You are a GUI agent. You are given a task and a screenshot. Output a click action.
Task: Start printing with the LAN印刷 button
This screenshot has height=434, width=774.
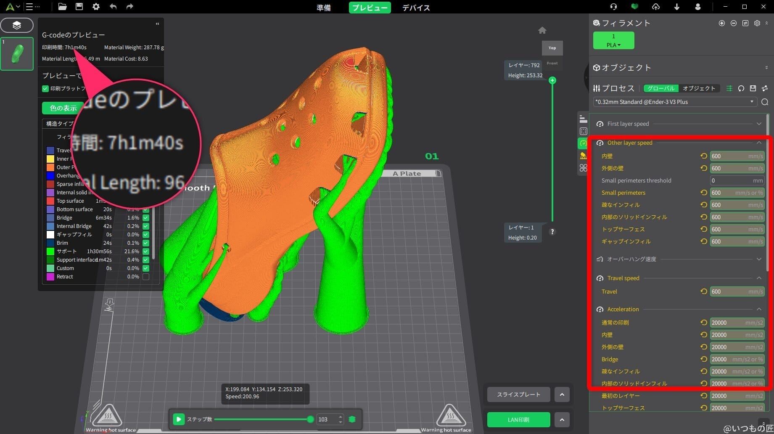518,419
